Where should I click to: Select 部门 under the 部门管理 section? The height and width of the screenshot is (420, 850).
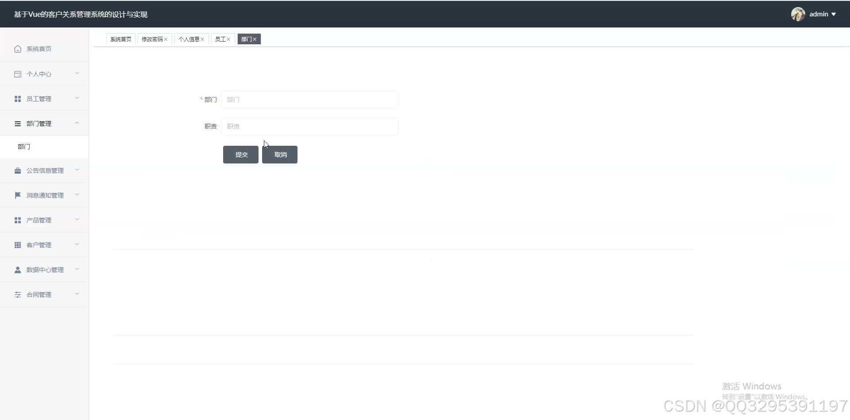coord(24,146)
